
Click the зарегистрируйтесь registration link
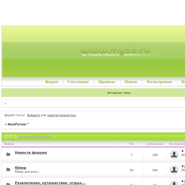pyautogui.click(x=62, y=115)
